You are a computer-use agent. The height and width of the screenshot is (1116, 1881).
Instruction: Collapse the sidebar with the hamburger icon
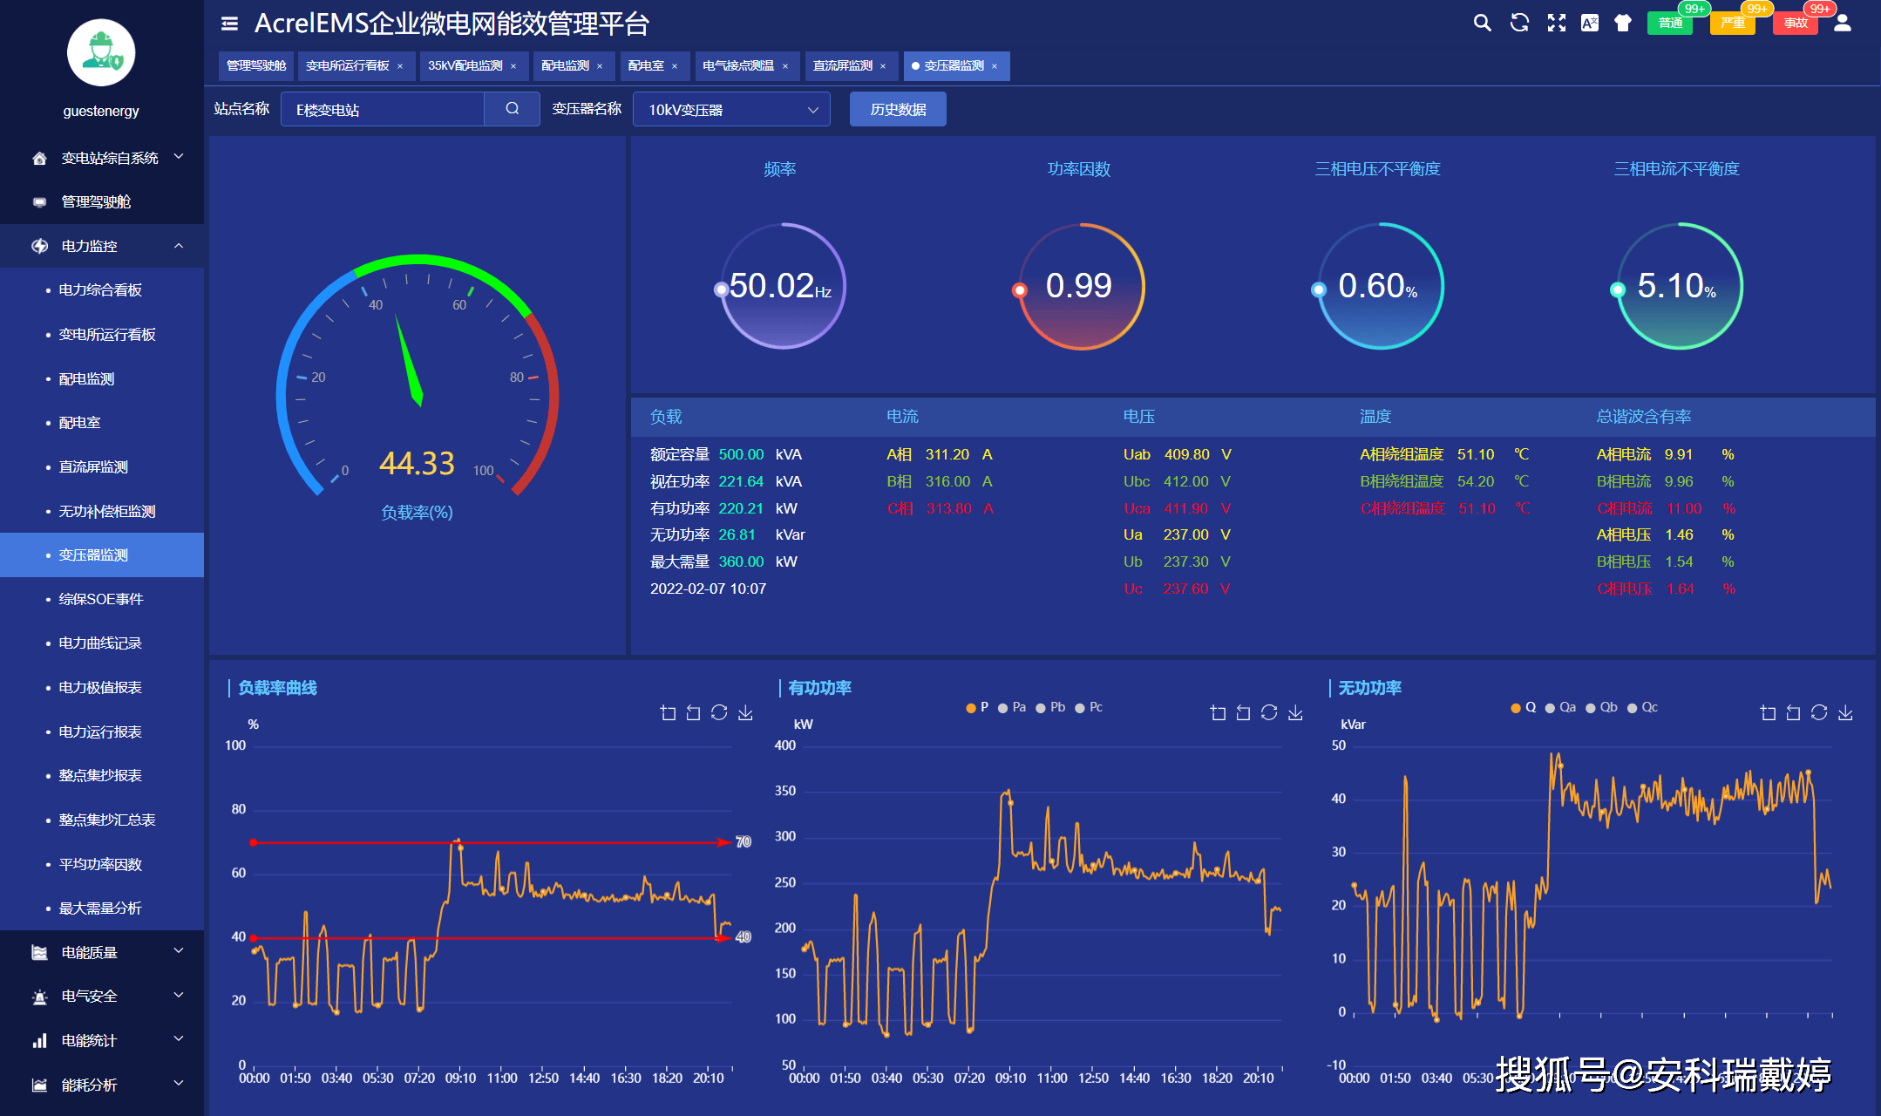tap(230, 24)
